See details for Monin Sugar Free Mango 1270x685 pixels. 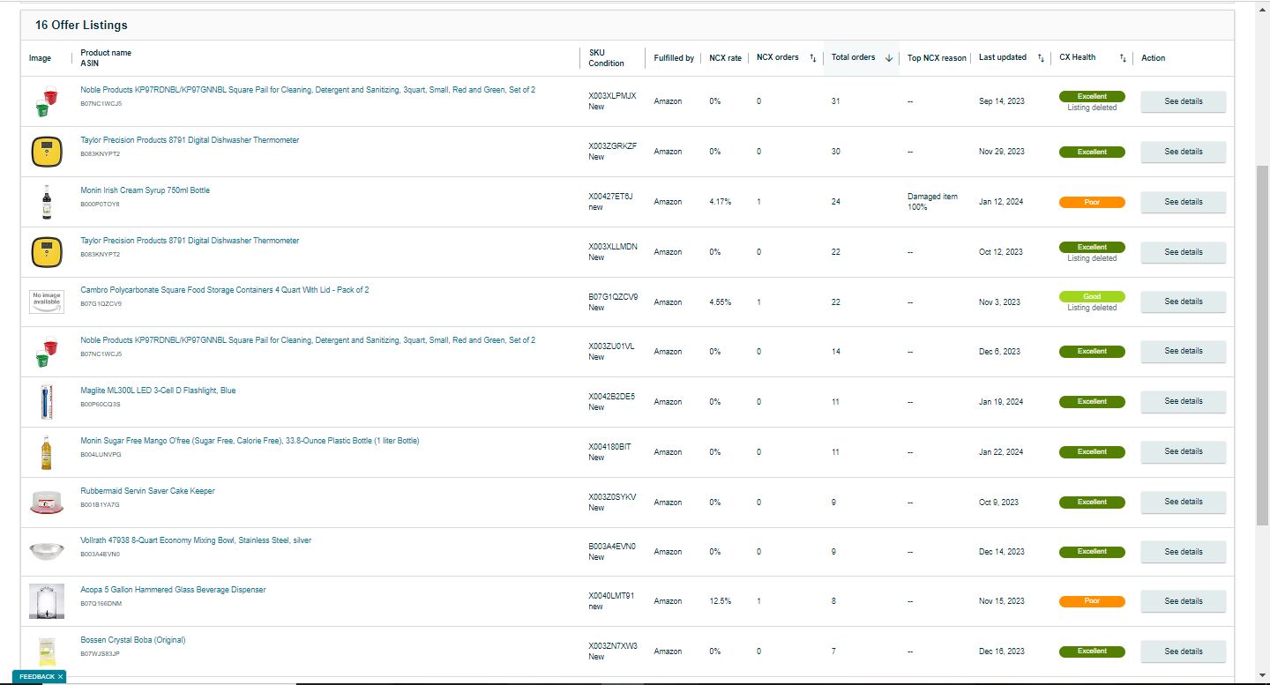[1183, 451]
